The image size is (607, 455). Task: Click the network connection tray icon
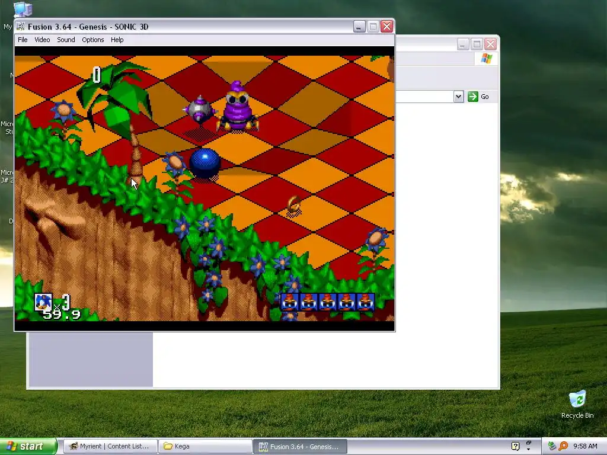(x=552, y=446)
